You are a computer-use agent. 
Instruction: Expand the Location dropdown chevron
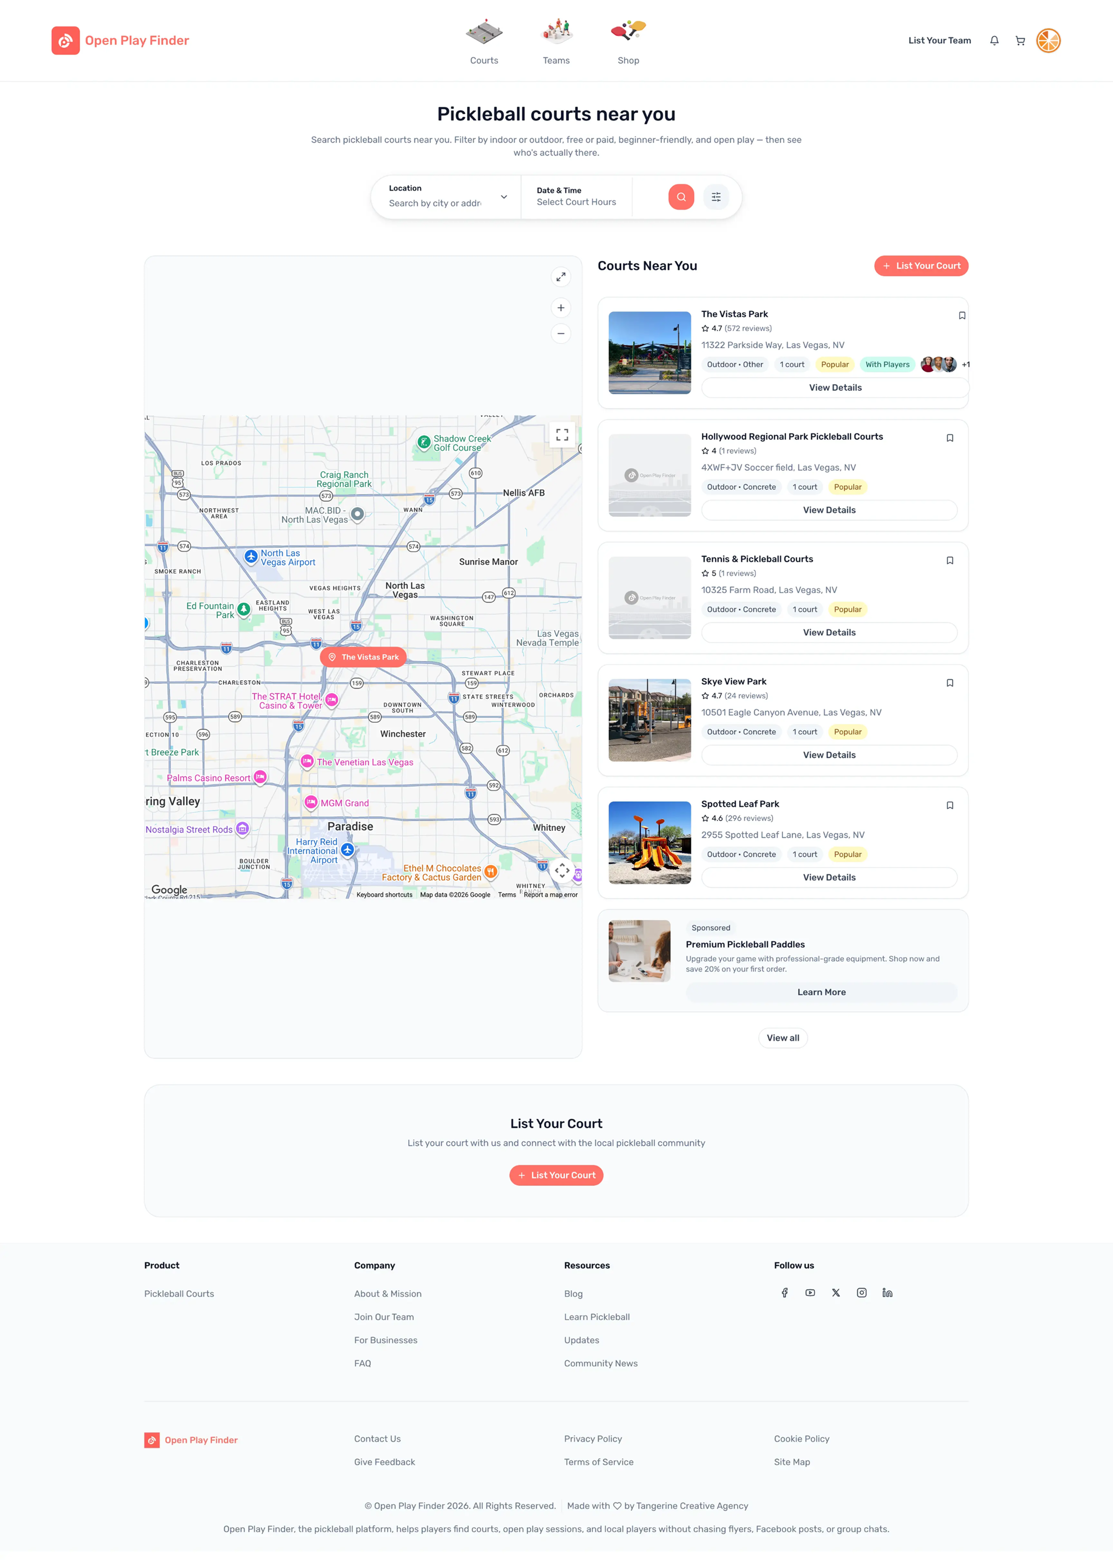(x=504, y=197)
